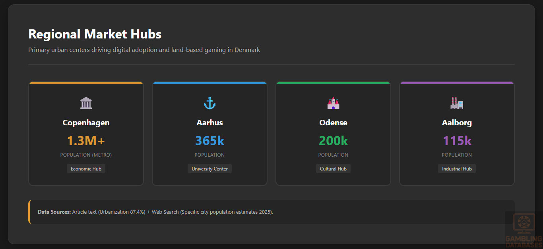Image resolution: width=543 pixels, height=249 pixels.
Task: Click the castle icon above Odense
Action: click(333, 103)
